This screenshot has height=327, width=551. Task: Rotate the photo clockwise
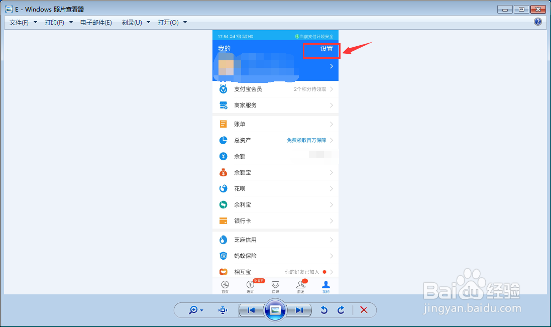point(341,310)
